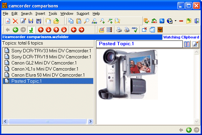
Task: Print using the printer icon
Action: click(x=119, y=30)
